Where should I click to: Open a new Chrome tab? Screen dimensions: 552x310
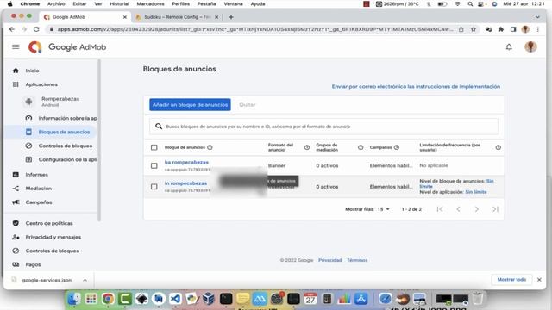[231, 17]
